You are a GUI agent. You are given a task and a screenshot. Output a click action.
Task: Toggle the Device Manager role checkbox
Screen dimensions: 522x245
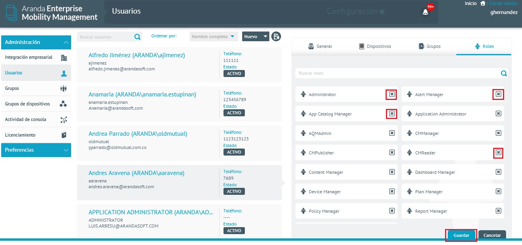pyautogui.click(x=392, y=192)
